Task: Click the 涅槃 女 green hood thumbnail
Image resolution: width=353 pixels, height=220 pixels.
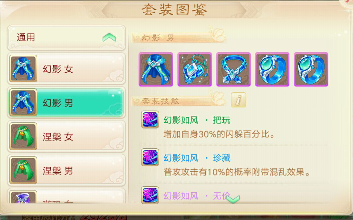Action: [23, 136]
